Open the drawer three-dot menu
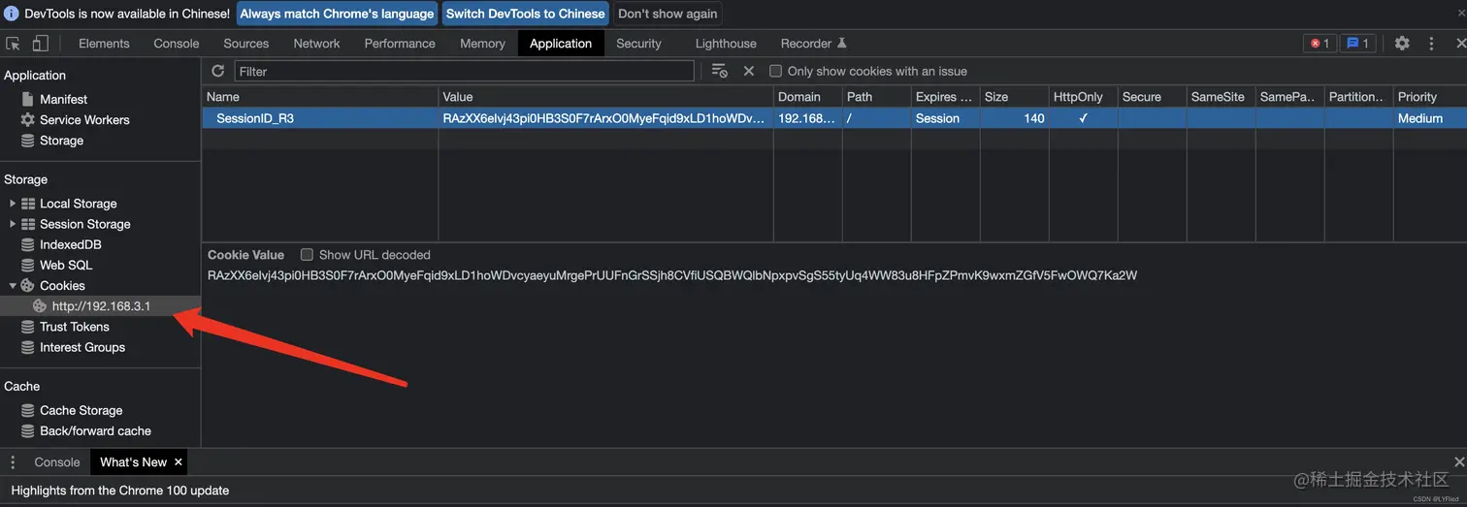Viewport: 1467px width, 507px height. pyautogui.click(x=14, y=462)
